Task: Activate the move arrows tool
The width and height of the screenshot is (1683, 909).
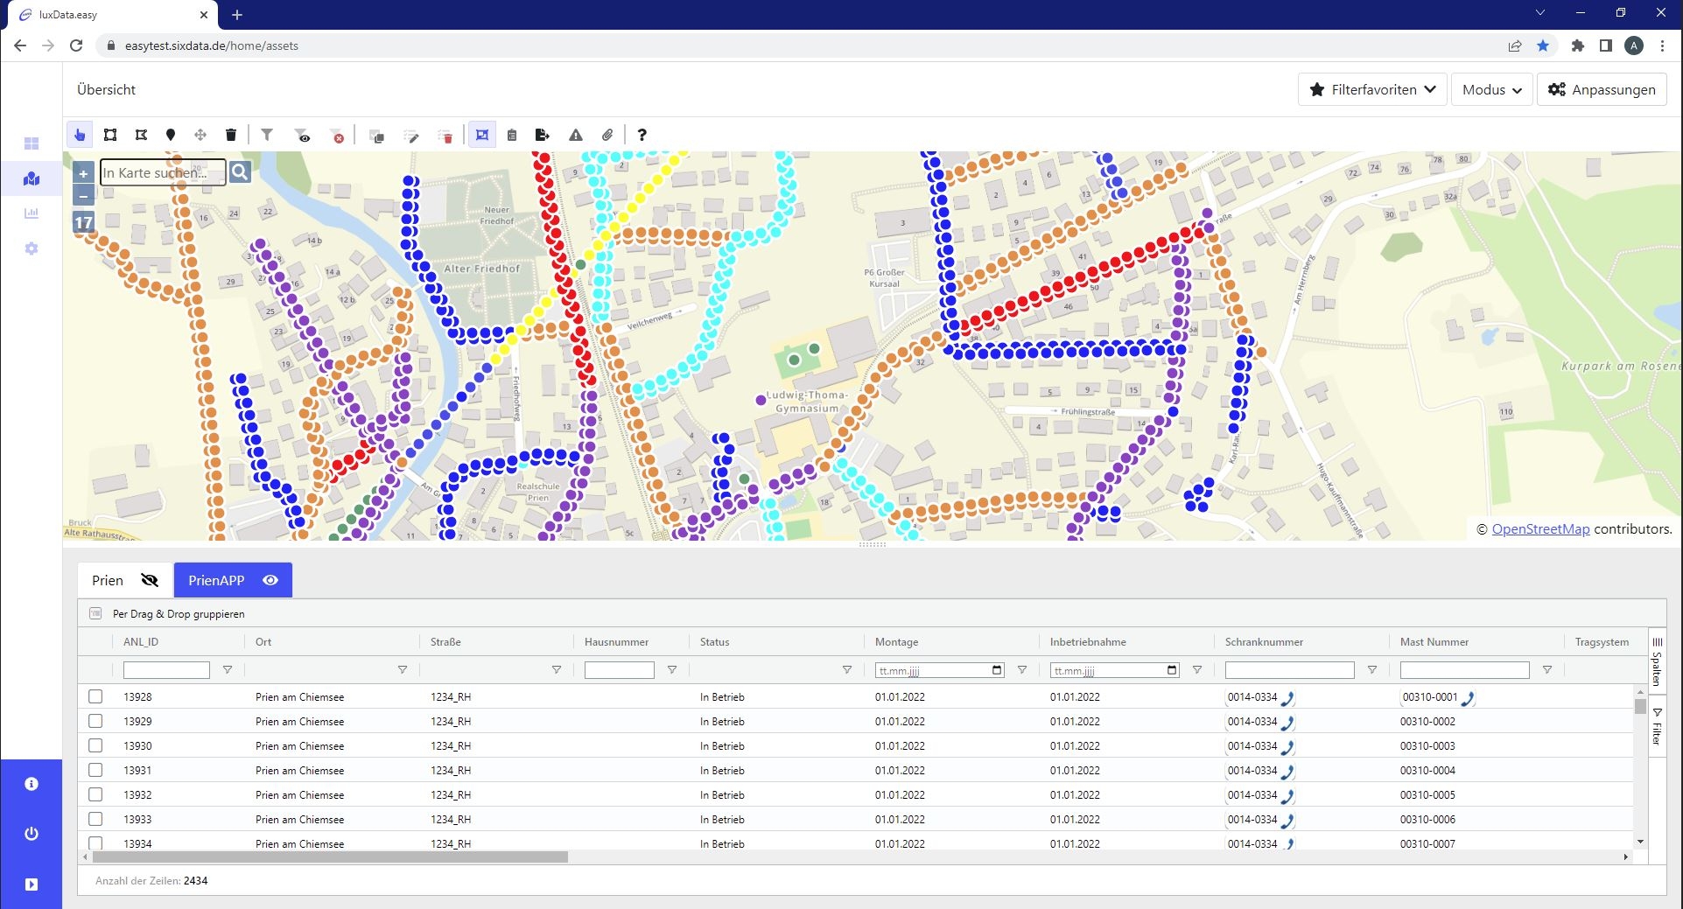Action: pyautogui.click(x=200, y=135)
